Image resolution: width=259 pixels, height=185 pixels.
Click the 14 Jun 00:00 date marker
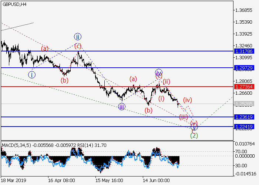[x=157, y=181]
